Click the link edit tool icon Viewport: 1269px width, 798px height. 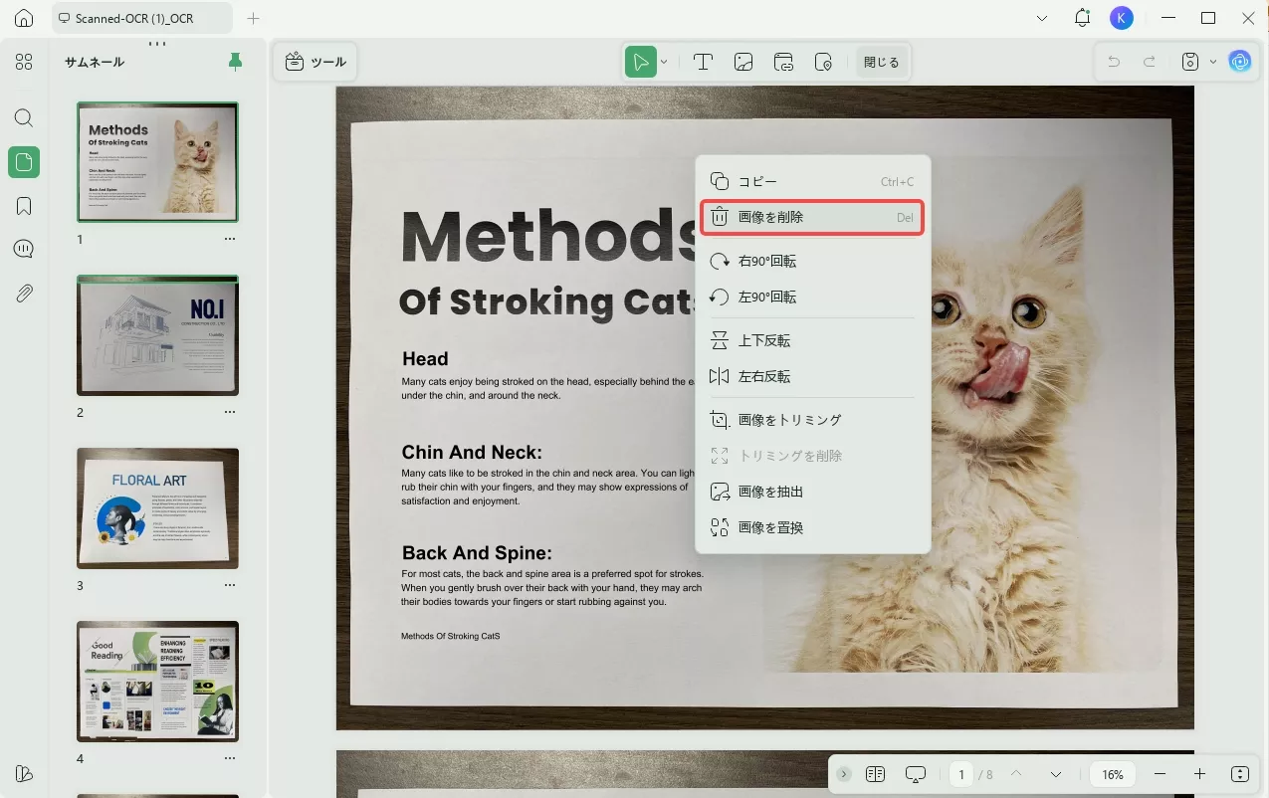pyautogui.click(x=783, y=62)
